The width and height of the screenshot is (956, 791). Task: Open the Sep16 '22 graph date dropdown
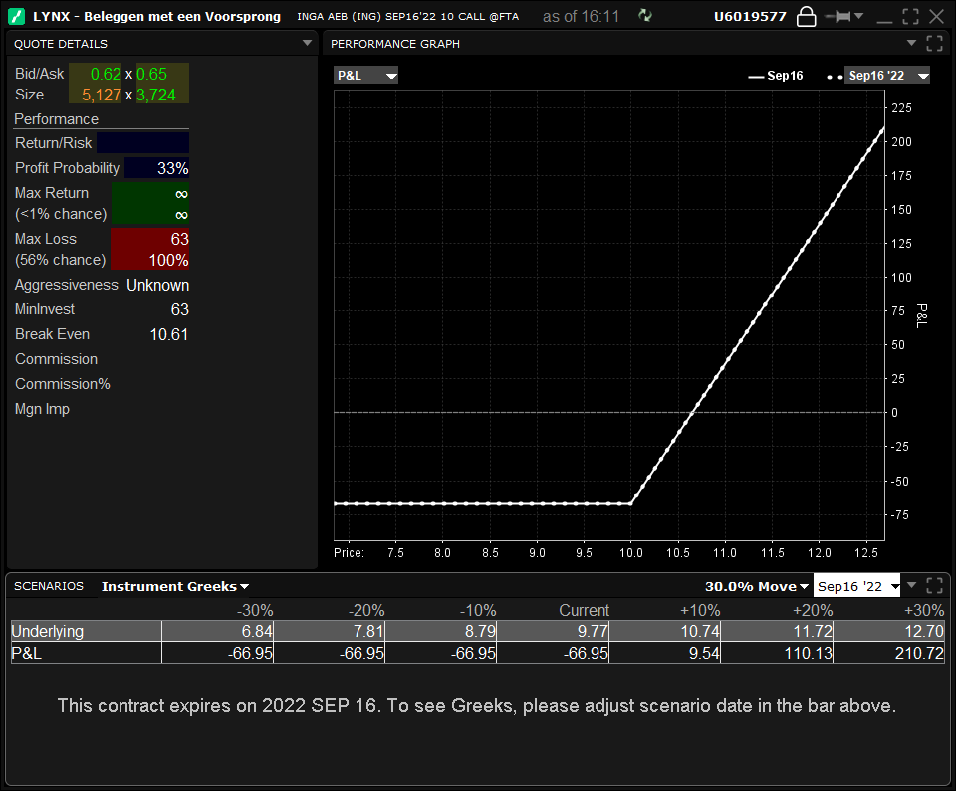(887, 75)
